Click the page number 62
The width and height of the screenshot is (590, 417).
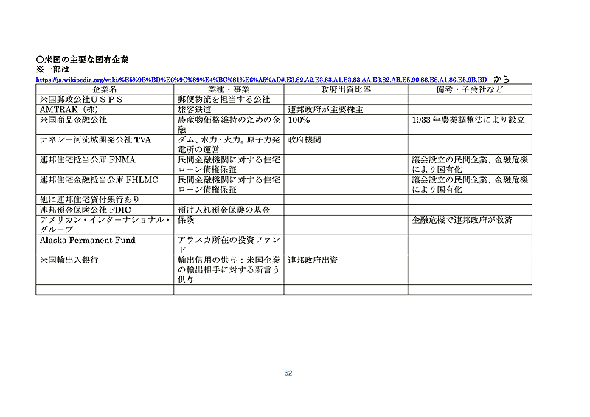point(288,373)
